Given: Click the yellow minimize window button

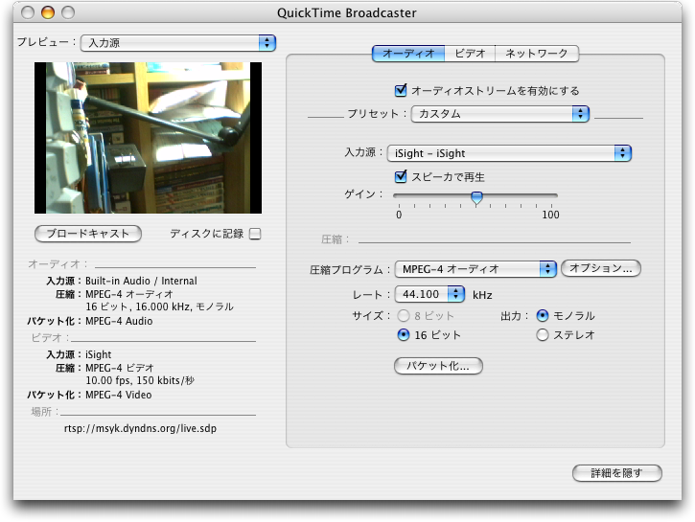Looking at the screenshot, I should pyautogui.click(x=46, y=13).
